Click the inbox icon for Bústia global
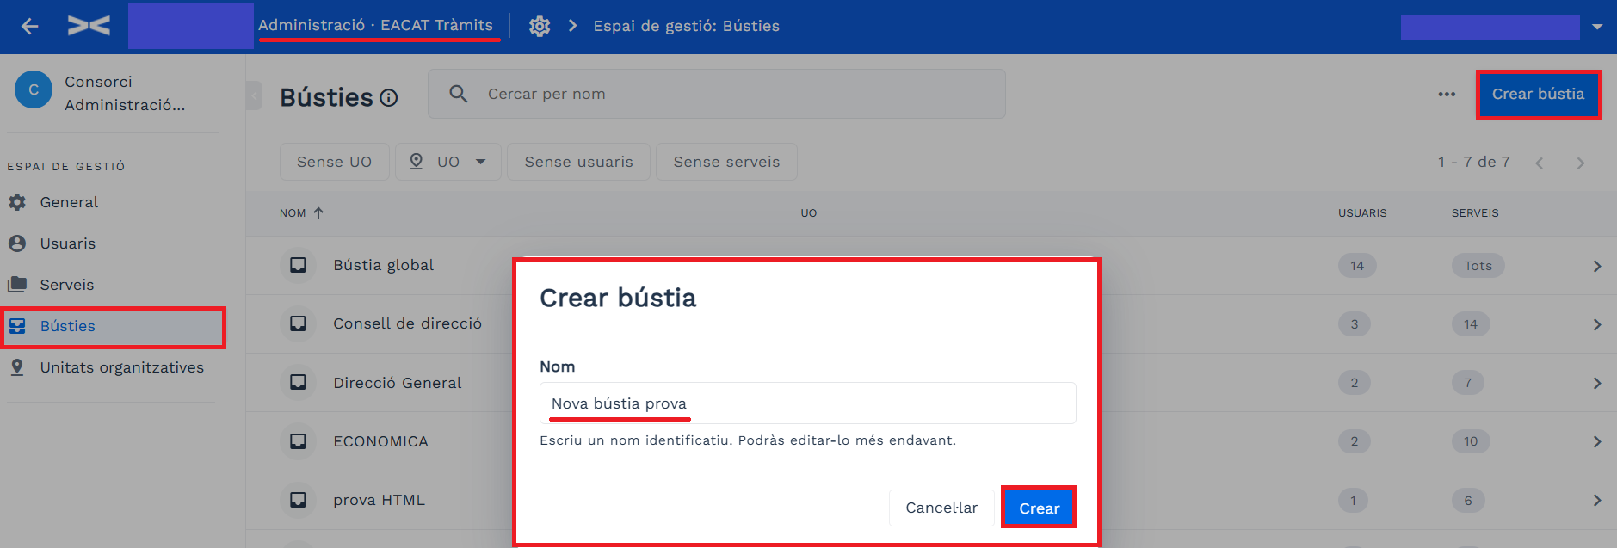 [298, 265]
